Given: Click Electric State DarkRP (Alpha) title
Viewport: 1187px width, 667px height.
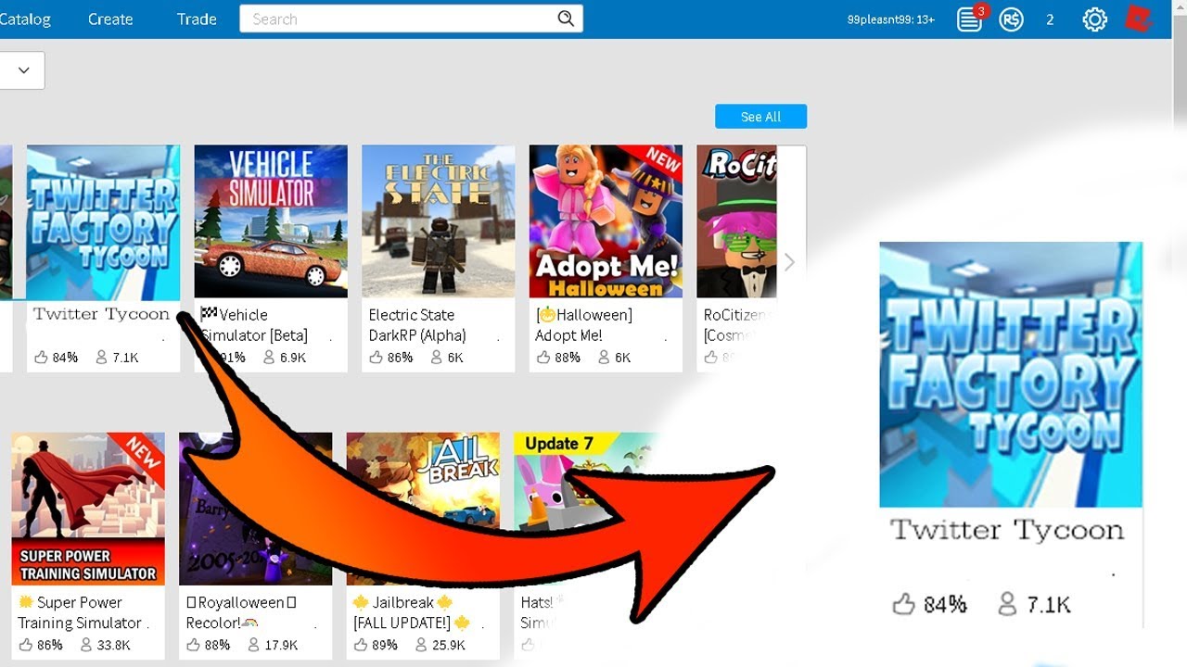Looking at the screenshot, I should tap(417, 325).
